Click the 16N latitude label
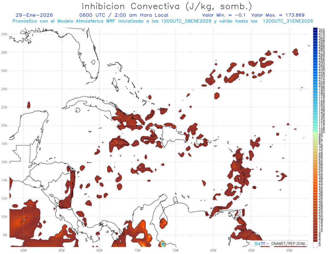This screenshot has width=328, height=254. coord(5,162)
